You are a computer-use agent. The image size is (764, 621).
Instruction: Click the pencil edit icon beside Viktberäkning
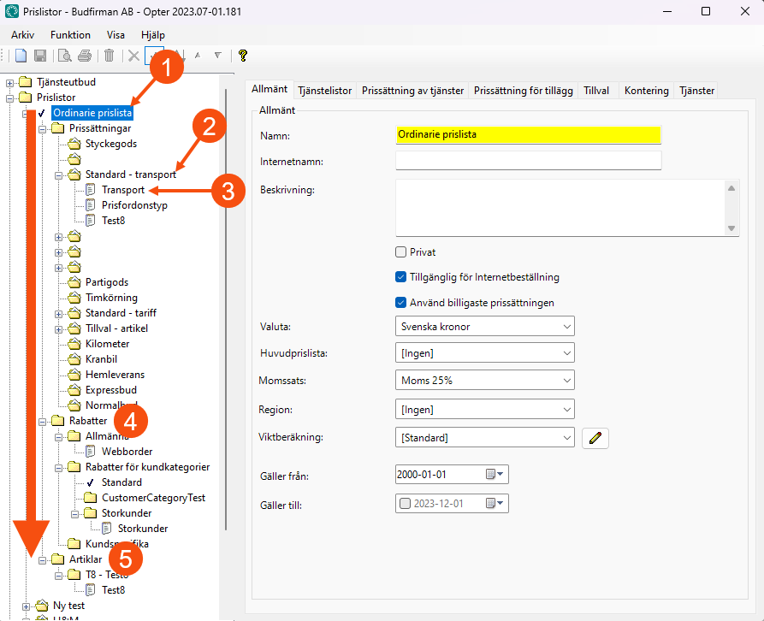pos(595,438)
